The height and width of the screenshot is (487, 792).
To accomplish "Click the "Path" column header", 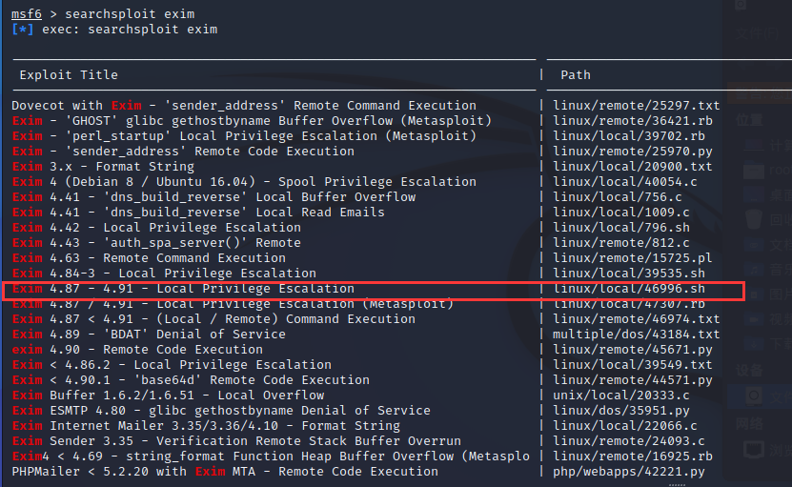I will pyautogui.click(x=576, y=74).
